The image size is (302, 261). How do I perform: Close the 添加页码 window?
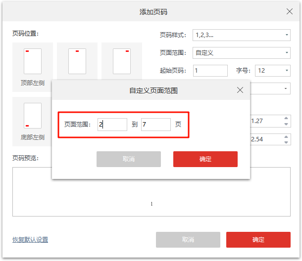pos(290,11)
